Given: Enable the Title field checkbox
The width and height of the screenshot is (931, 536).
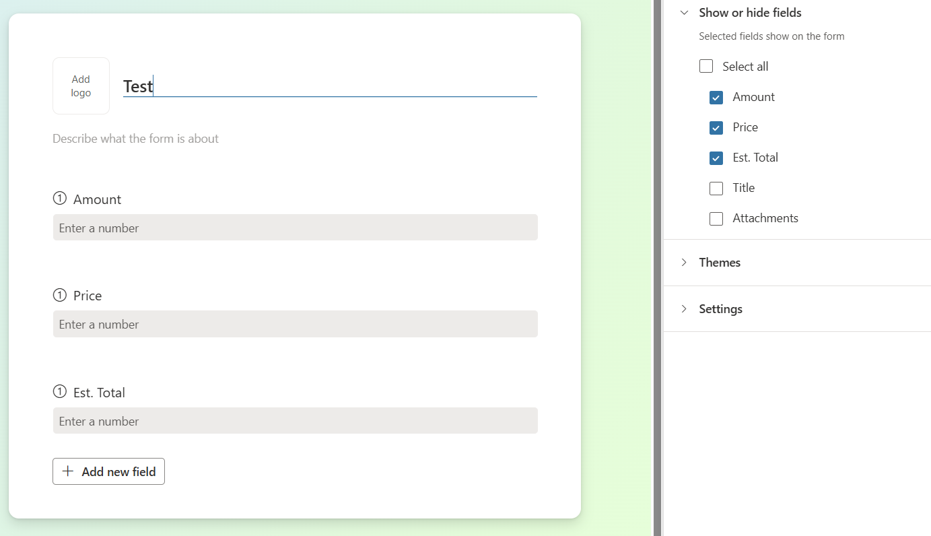Looking at the screenshot, I should [x=716, y=188].
